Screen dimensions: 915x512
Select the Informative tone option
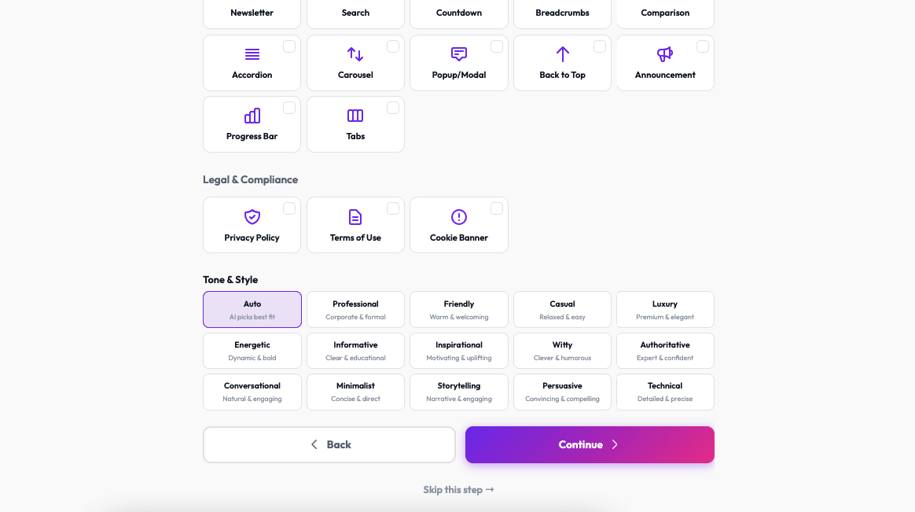tap(355, 351)
